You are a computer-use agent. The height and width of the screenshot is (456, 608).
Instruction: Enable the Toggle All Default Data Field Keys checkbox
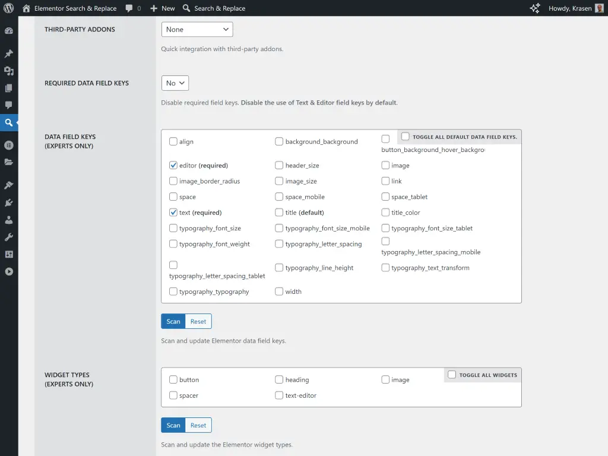tap(404, 137)
